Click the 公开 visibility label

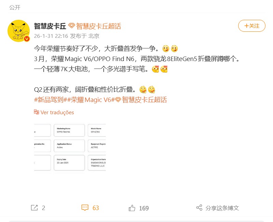click(x=15, y=8)
